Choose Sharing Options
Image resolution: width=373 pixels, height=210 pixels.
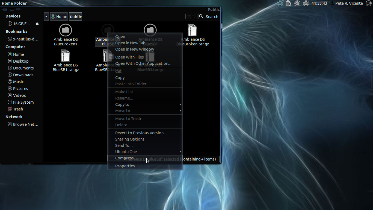[145, 139]
